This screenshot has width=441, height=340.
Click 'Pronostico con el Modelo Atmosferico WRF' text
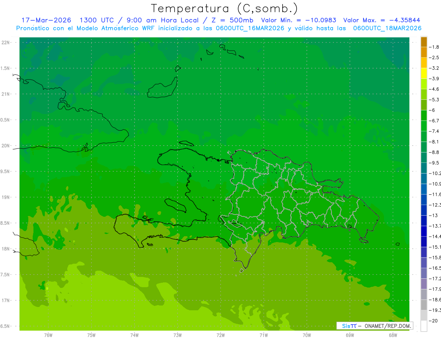point(86,28)
